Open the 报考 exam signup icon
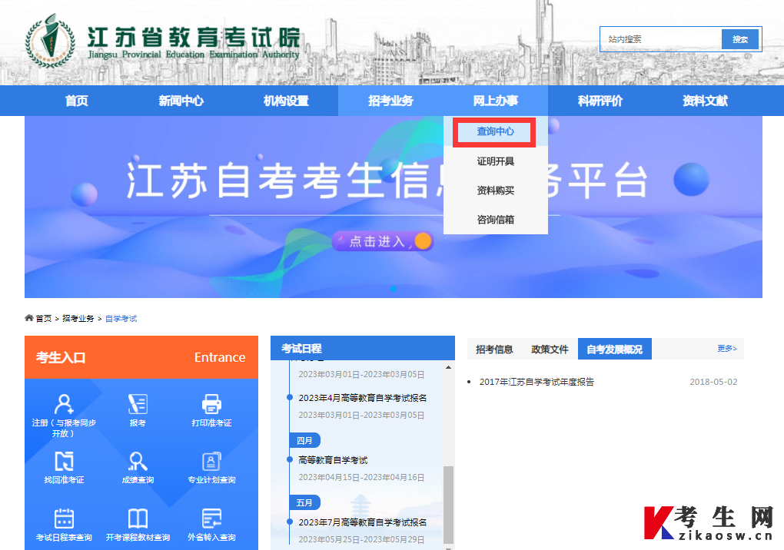Viewport: 784px width, 550px height. (x=138, y=404)
